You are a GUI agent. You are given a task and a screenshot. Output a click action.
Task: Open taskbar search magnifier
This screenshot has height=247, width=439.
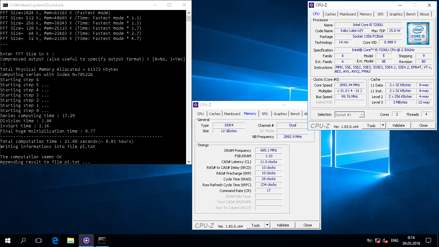(23, 240)
